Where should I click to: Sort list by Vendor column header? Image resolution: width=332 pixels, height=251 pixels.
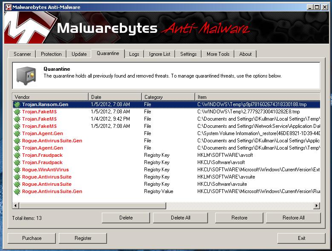point(50,97)
